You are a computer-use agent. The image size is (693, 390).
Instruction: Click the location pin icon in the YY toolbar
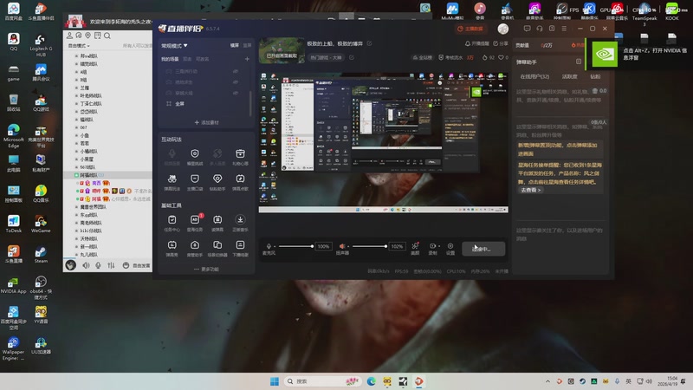[88, 36]
